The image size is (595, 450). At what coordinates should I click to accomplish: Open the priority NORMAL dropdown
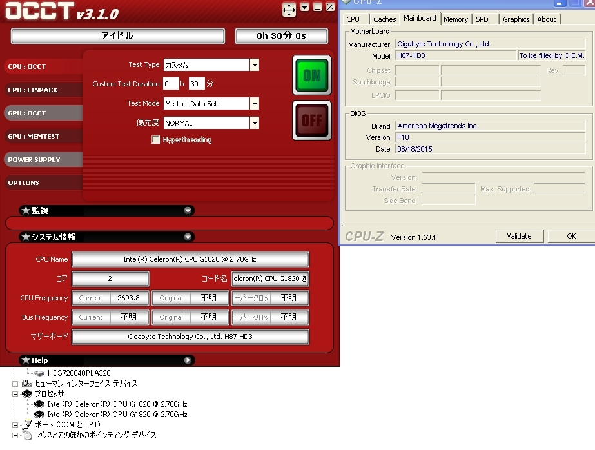coord(255,123)
